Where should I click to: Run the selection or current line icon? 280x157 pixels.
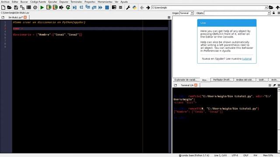pyautogui.click(x=61, y=7)
